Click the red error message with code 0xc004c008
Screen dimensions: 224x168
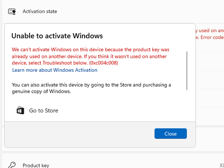click(90, 56)
